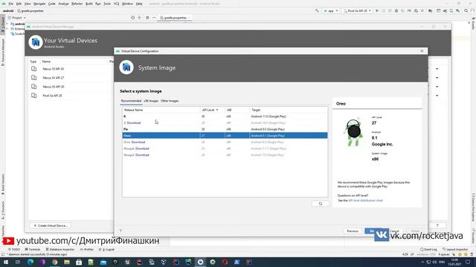Expand the External Libraries tree node
The image size is (476, 267).
pos(7,29)
